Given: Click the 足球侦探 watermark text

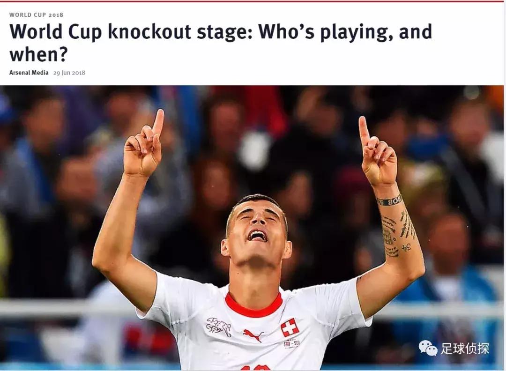Looking at the screenshot, I should [465, 349].
